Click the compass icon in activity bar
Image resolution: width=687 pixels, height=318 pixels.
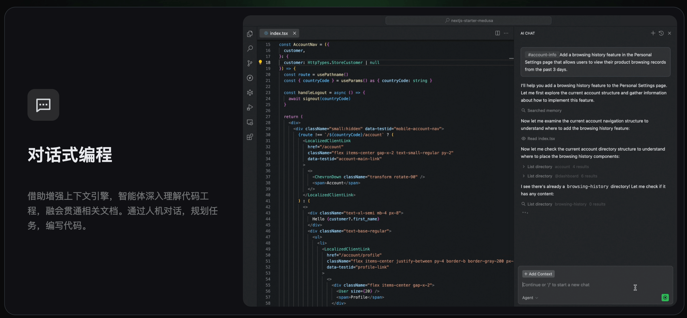pyautogui.click(x=250, y=78)
